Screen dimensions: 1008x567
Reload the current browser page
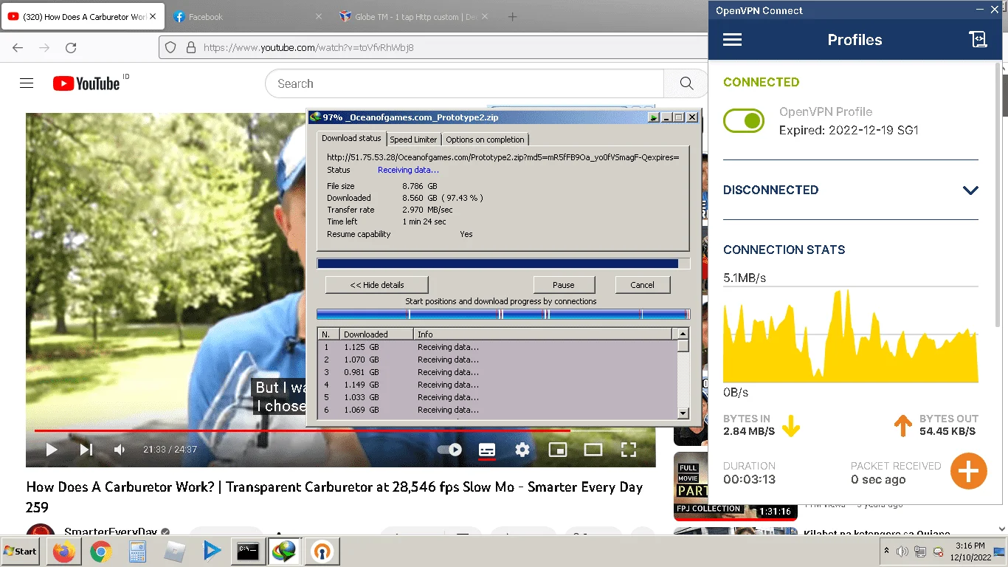71,47
